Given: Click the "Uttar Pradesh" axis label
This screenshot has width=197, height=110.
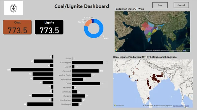Looking at the screenshot, I should pyautogui.click(x=65, y=100).
